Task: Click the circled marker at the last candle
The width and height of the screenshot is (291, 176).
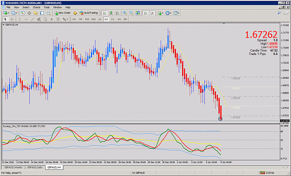Action: pyautogui.click(x=220, y=119)
